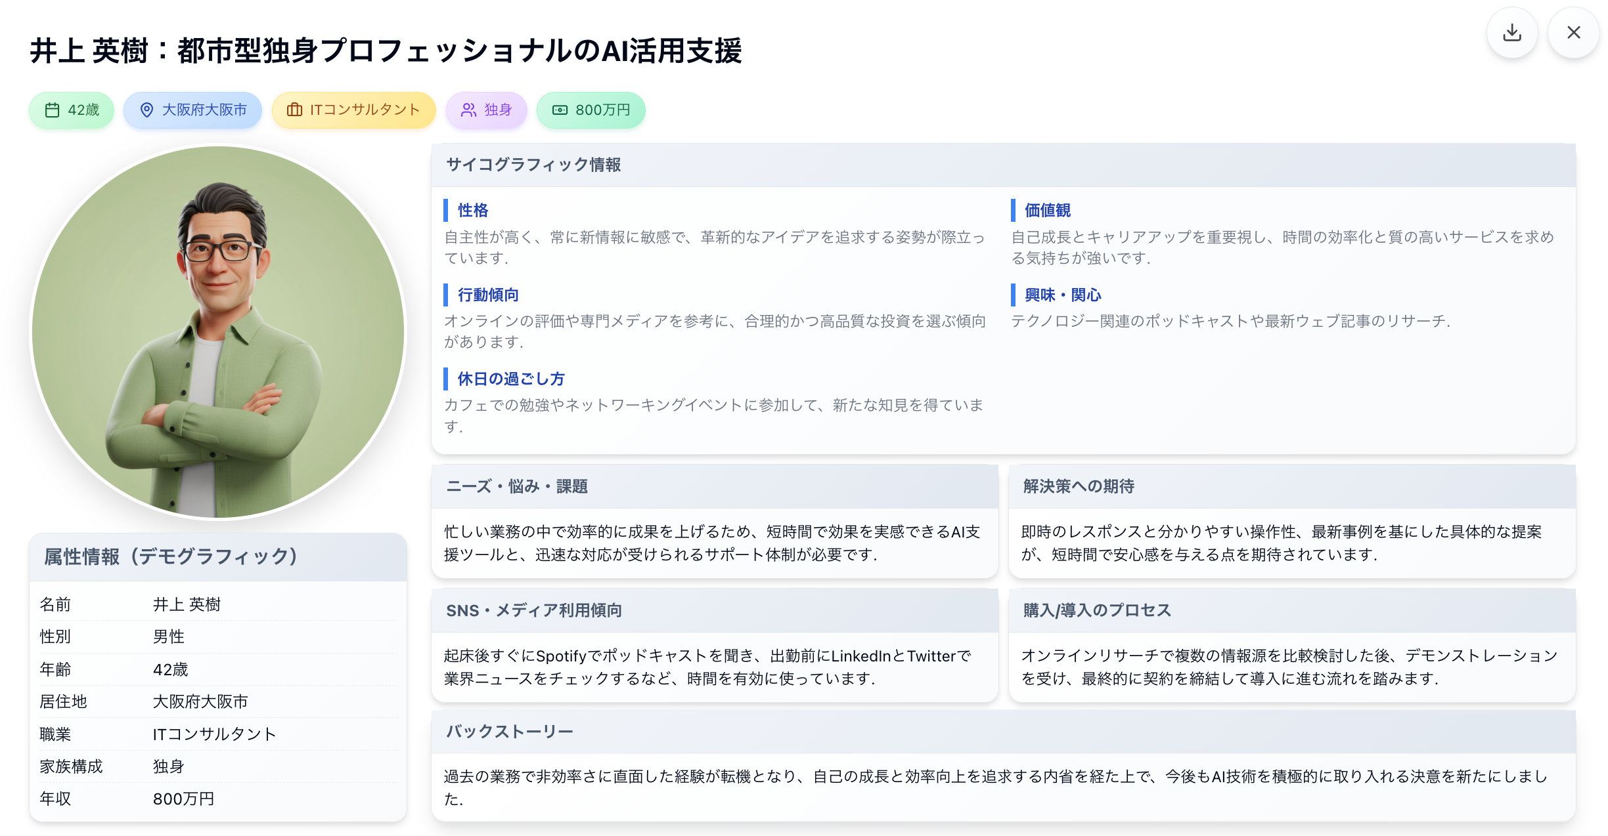
Task: Close the persona detail panel
Action: click(1573, 33)
